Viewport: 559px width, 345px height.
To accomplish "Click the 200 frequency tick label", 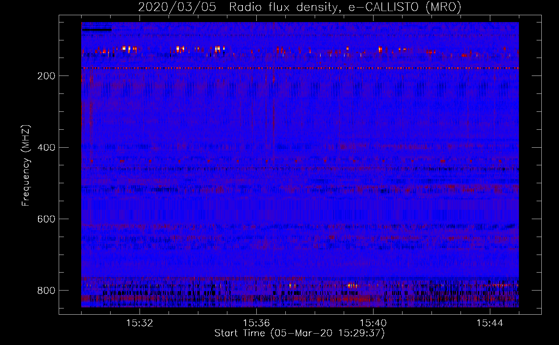I will click(x=46, y=76).
